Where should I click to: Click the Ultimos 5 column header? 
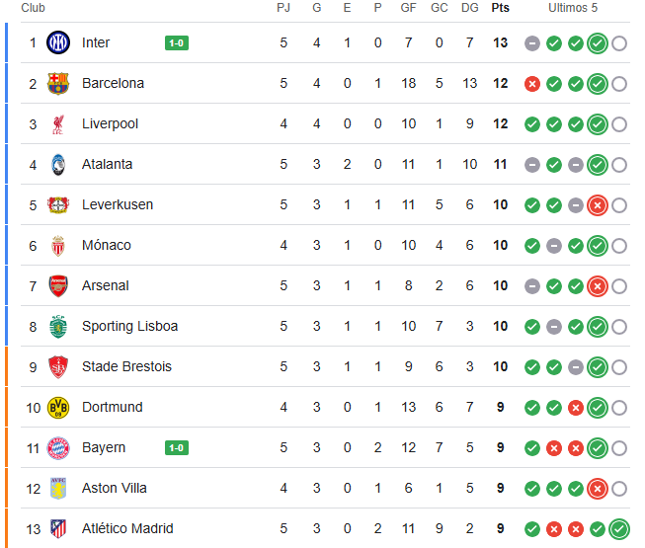point(573,8)
